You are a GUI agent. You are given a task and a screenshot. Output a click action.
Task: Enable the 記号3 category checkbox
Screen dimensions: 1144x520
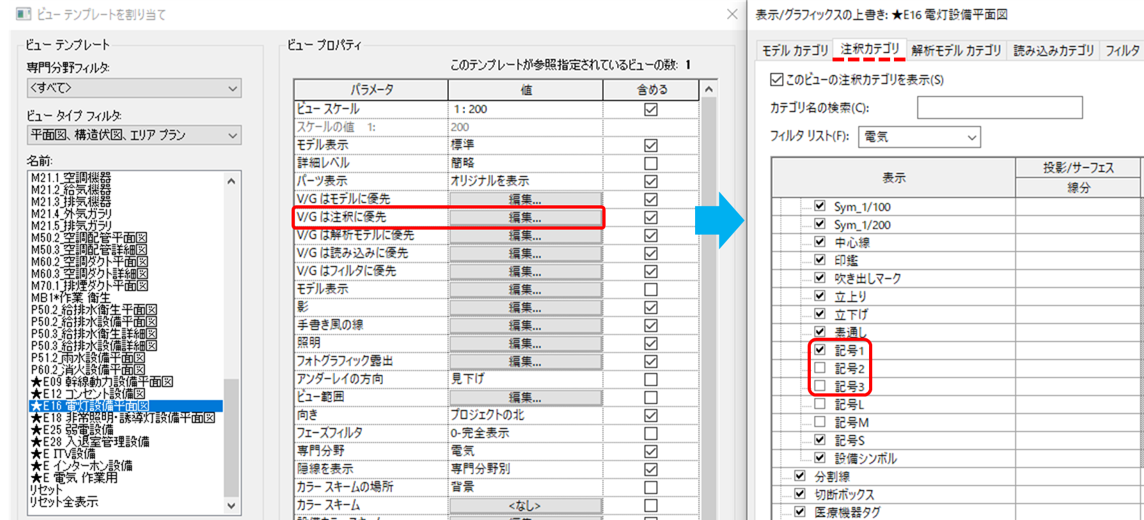point(820,386)
